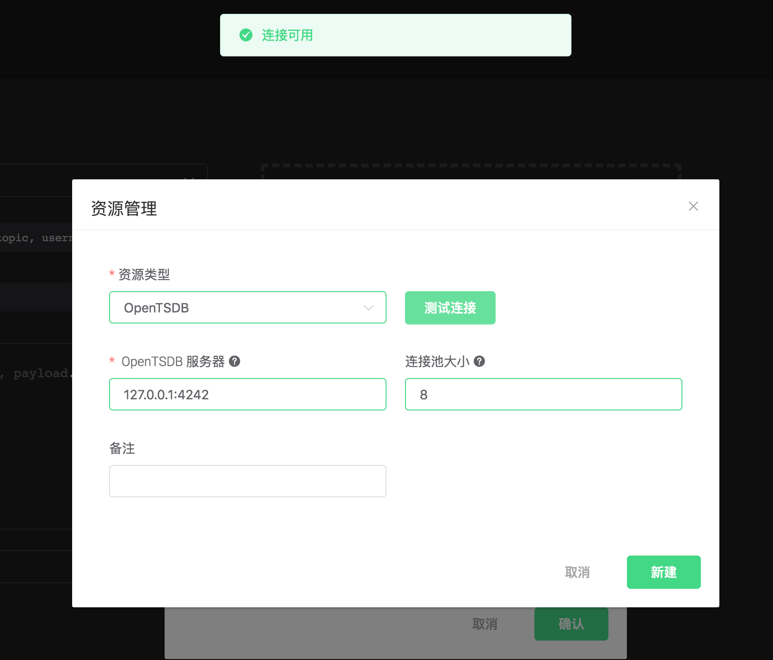Click the green checkmark icon in the toast
The image size is (773, 660).
[246, 35]
